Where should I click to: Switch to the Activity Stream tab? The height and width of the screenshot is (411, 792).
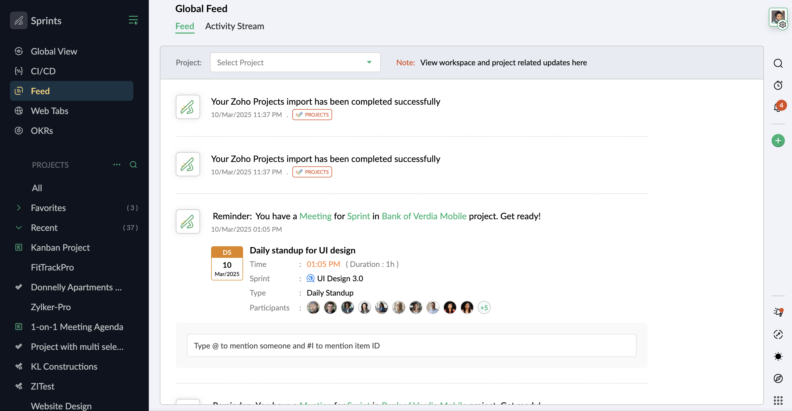click(234, 26)
